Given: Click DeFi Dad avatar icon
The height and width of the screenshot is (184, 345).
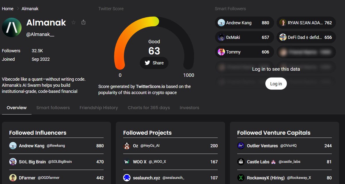Looking at the screenshot, I should click(283, 37).
